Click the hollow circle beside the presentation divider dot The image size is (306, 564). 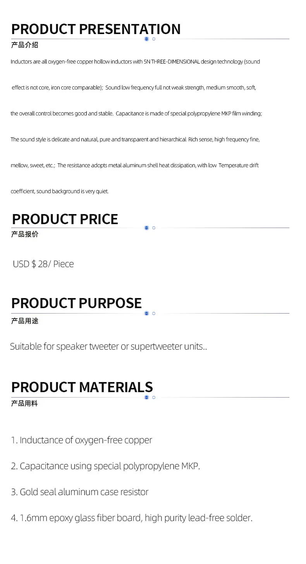click(x=154, y=39)
